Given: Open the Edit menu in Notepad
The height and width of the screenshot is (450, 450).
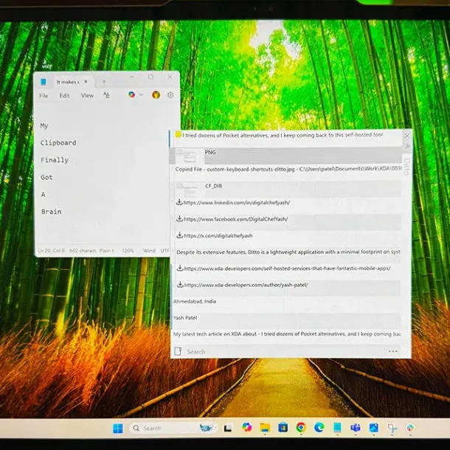Looking at the screenshot, I should 65,96.
